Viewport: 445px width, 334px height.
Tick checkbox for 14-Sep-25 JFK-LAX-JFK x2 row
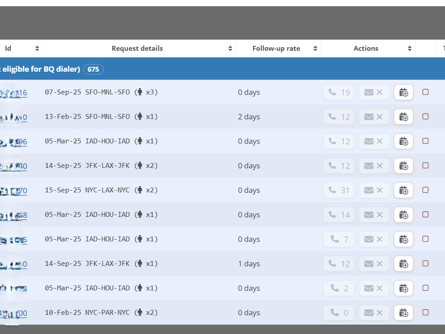[x=425, y=166]
